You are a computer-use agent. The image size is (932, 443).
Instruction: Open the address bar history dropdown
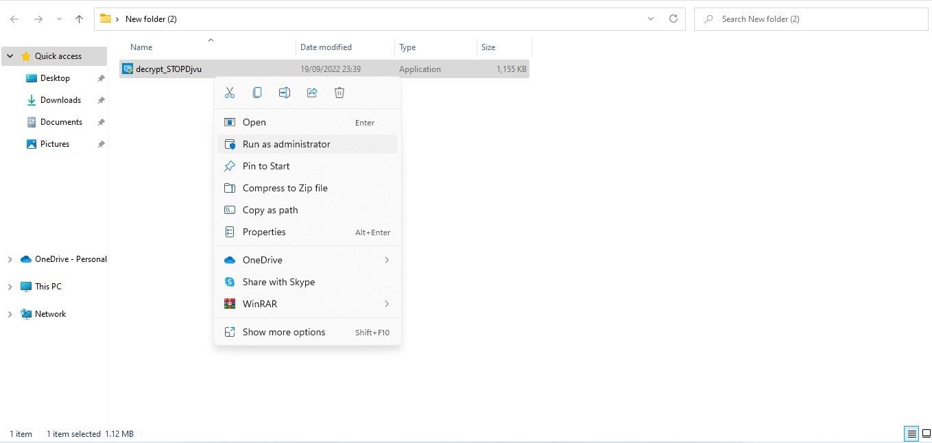(651, 19)
